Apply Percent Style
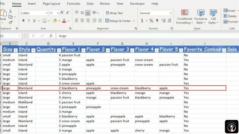This screenshot has width=239, height=134. [151, 20]
